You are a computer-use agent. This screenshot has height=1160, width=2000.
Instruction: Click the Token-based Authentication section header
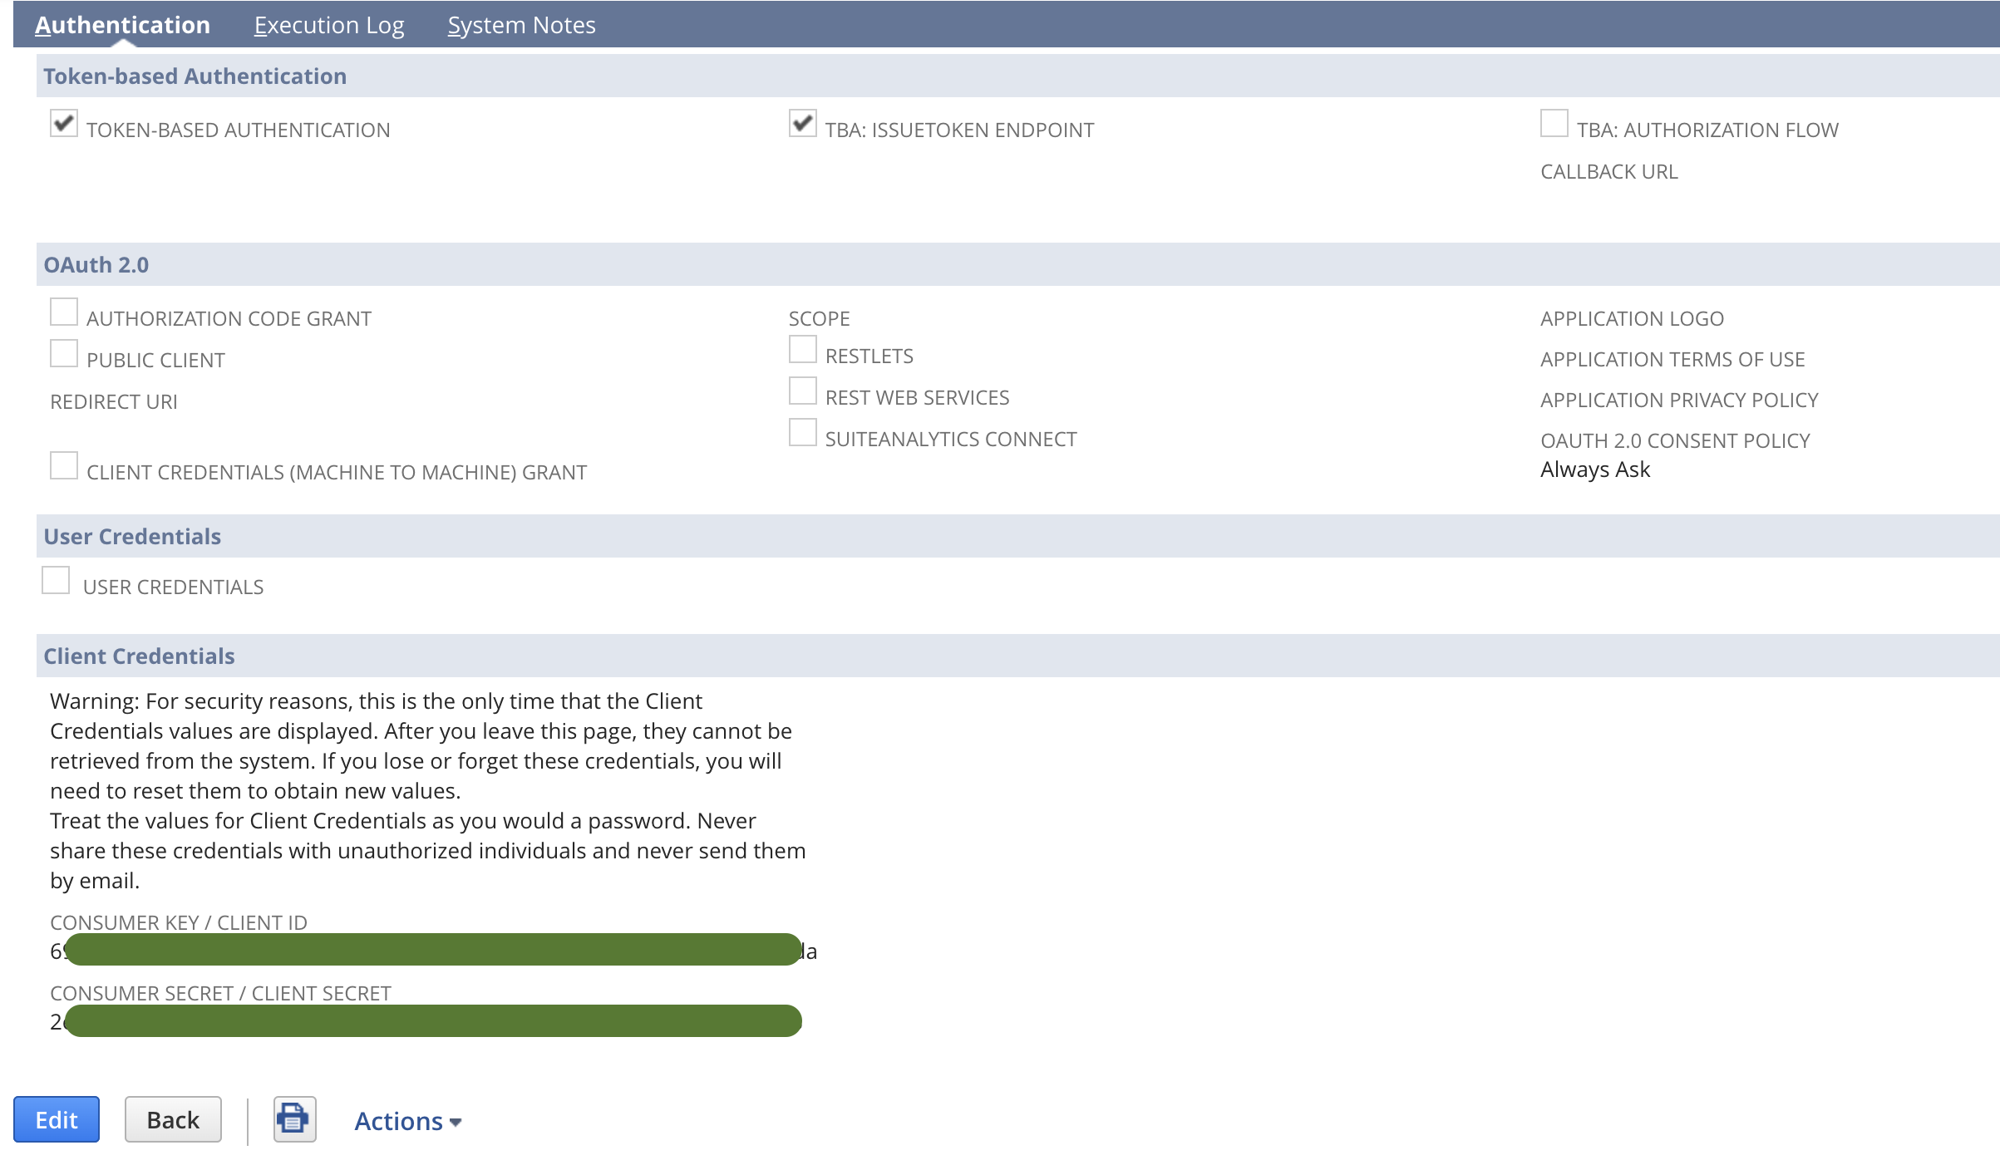point(195,76)
